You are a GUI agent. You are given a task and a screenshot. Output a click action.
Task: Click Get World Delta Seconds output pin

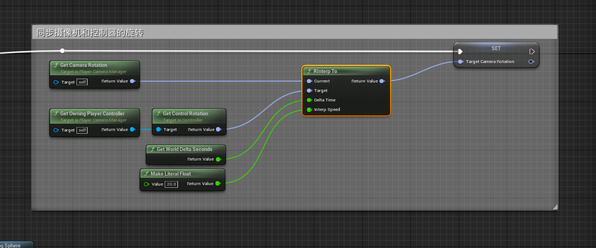tap(218, 159)
